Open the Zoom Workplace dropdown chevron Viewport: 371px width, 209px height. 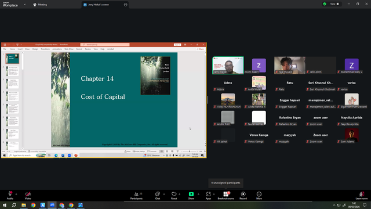point(24,4)
